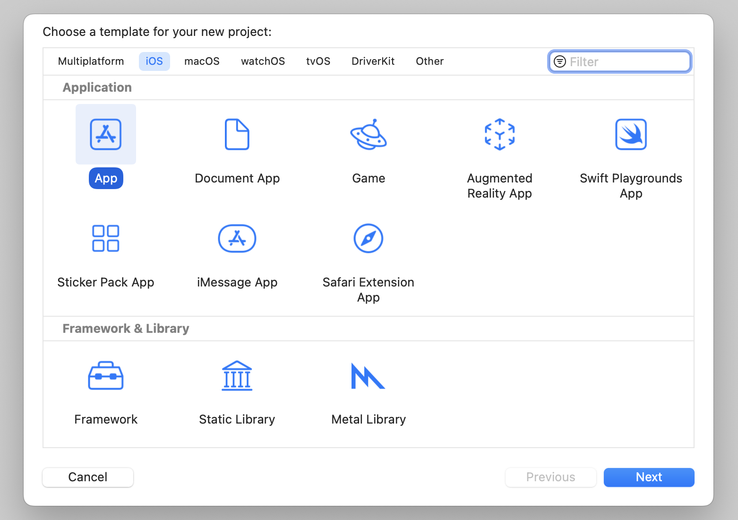This screenshot has width=738, height=520.
Task: Open the tvOS template category
Action: pos(318,61)
